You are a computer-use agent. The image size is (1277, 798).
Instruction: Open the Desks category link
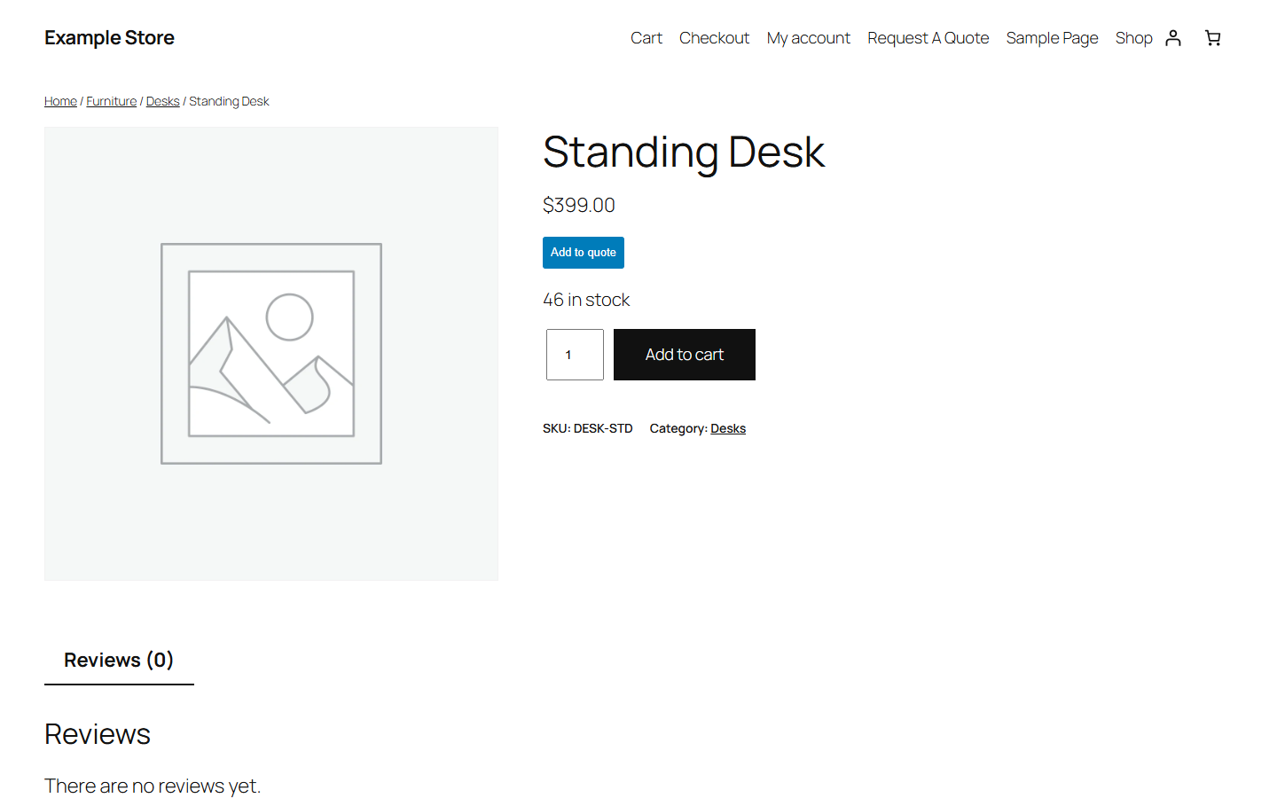pos(728,428)
